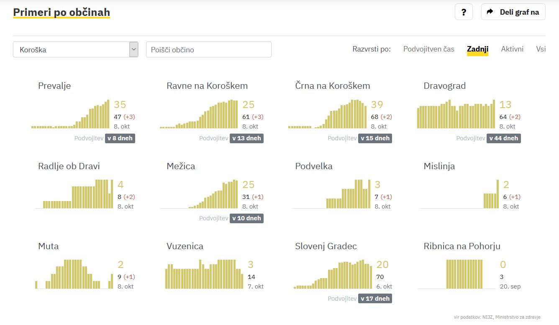Select the Zadnji sort option

coord(477,49)
